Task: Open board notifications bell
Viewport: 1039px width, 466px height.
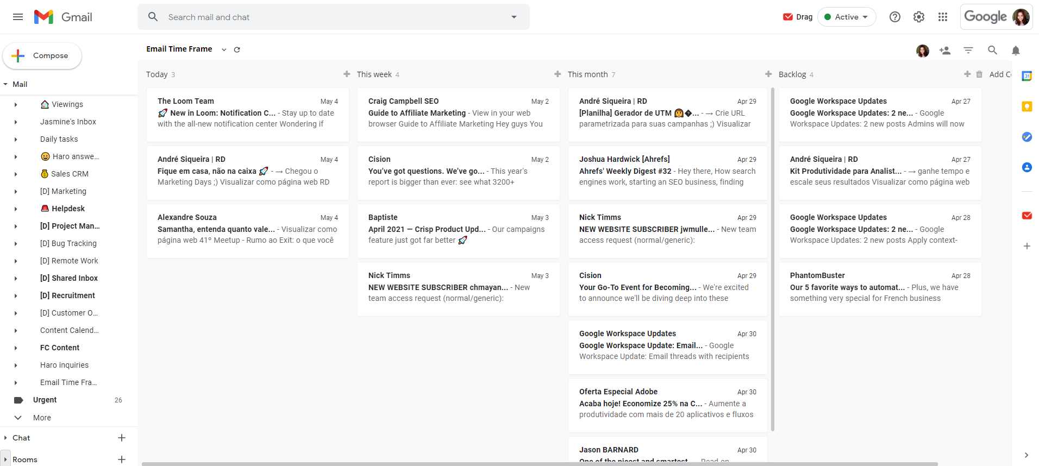Action: click(x=1016, y=51)
